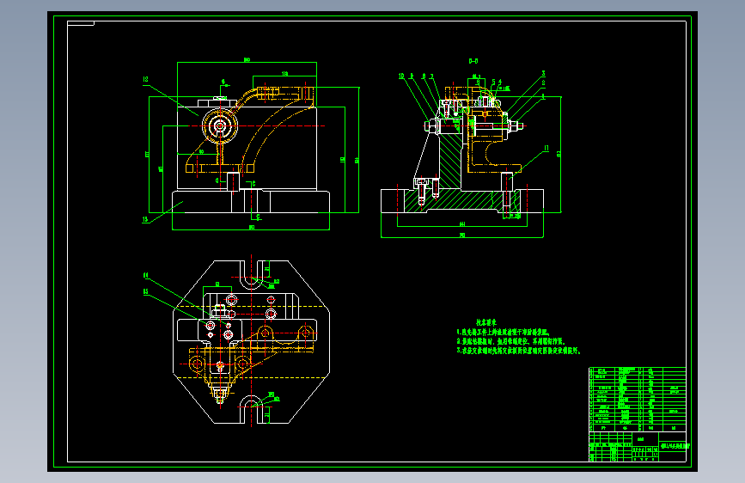Click part balloon number 4 in section view
The width and height of the screenshot is (745, 483).
tap(500, 83)
